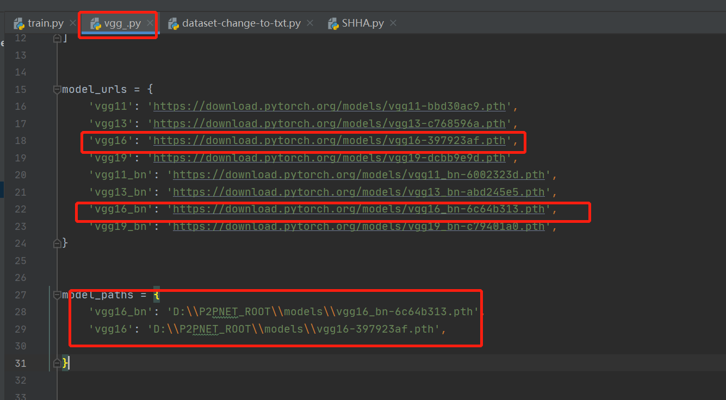Image resolution: width=726 pixels, height=400 pixels.
Task: Open the dataset-change-to-txt.py tab
Action: click(x=241, y=23)
